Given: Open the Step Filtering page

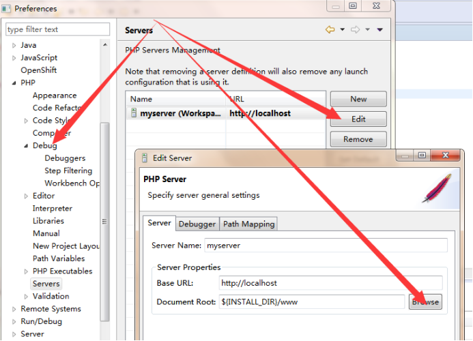Looking at the screenshot, I should [68, 170].
